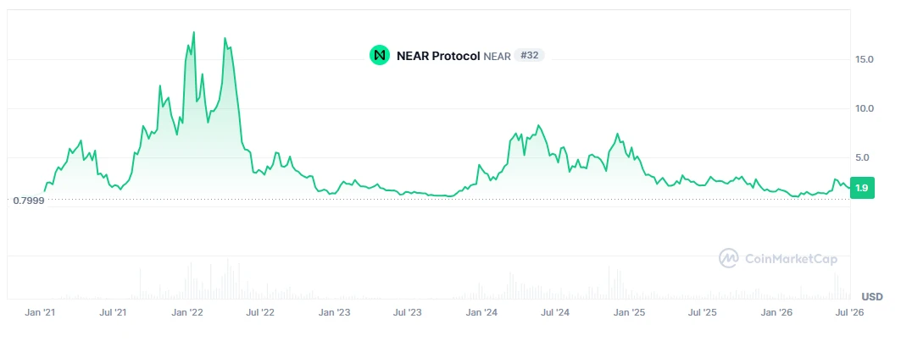Select the Jul '25 time axis label
This screenshot has height=341, width=901.
tap(703, 313)
